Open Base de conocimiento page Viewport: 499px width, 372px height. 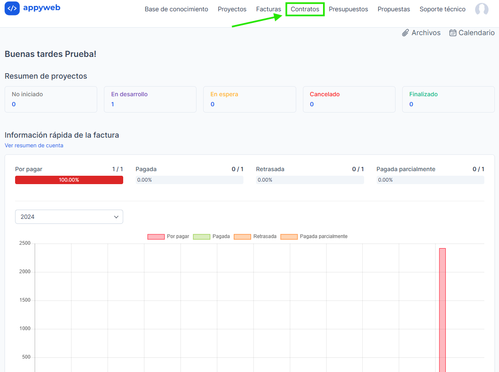tap(176, 9)
